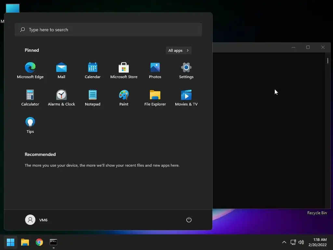
Task: Click the power button in Start menu
Action: tap(189, 220)
